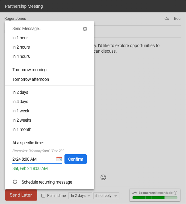The width and height of the screenshot is (186, 204).
Task: Select 'In 1 hour' send option
Action: pos(20,38)
